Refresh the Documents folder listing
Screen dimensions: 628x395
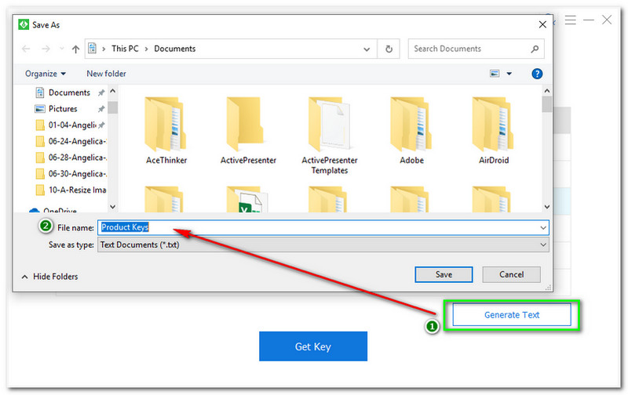389,49
